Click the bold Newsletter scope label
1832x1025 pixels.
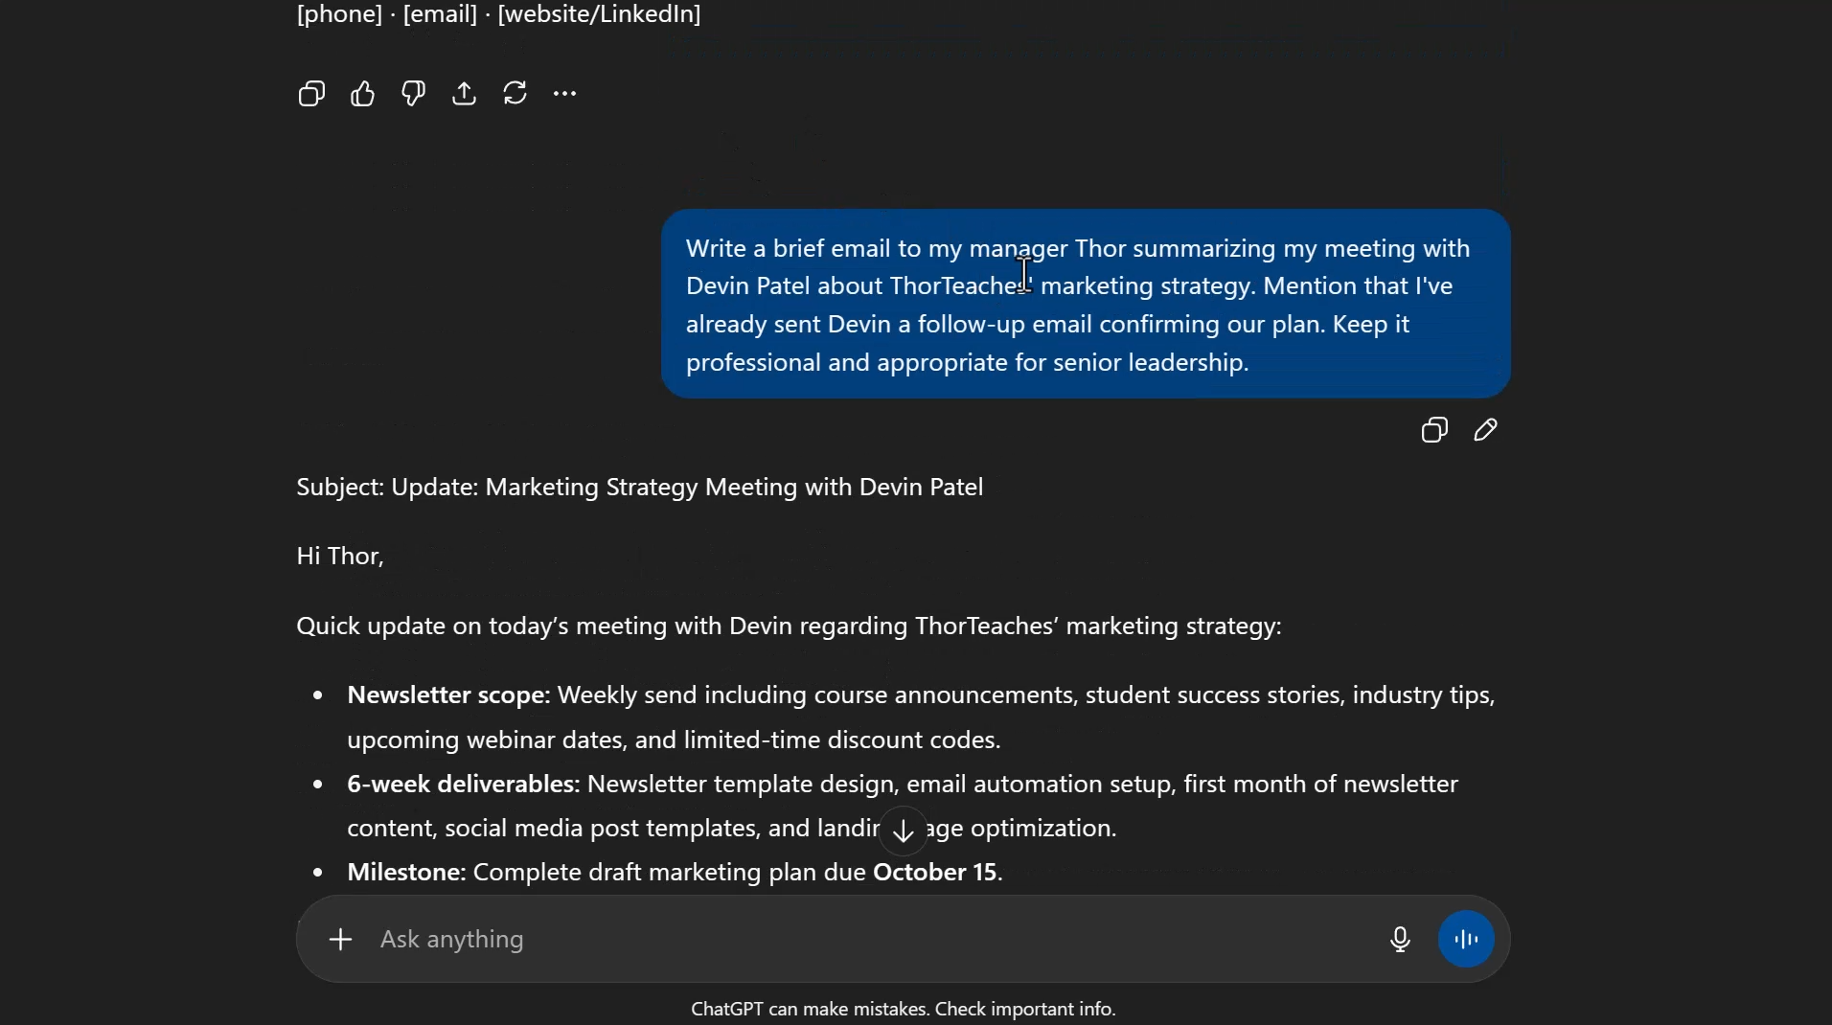[448, 695]
